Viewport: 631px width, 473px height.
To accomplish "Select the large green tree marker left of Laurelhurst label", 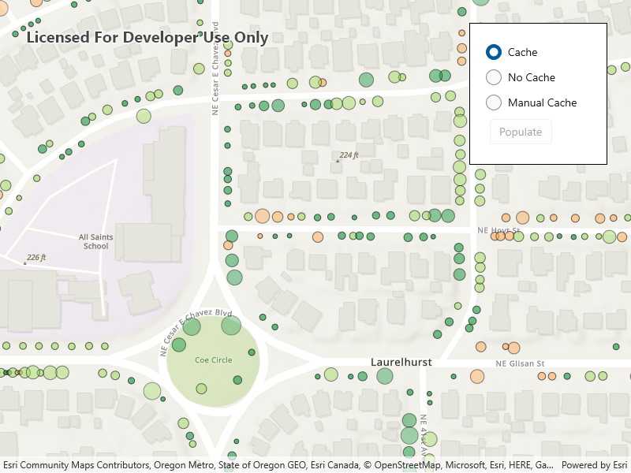I will click(x=384, y=375).
